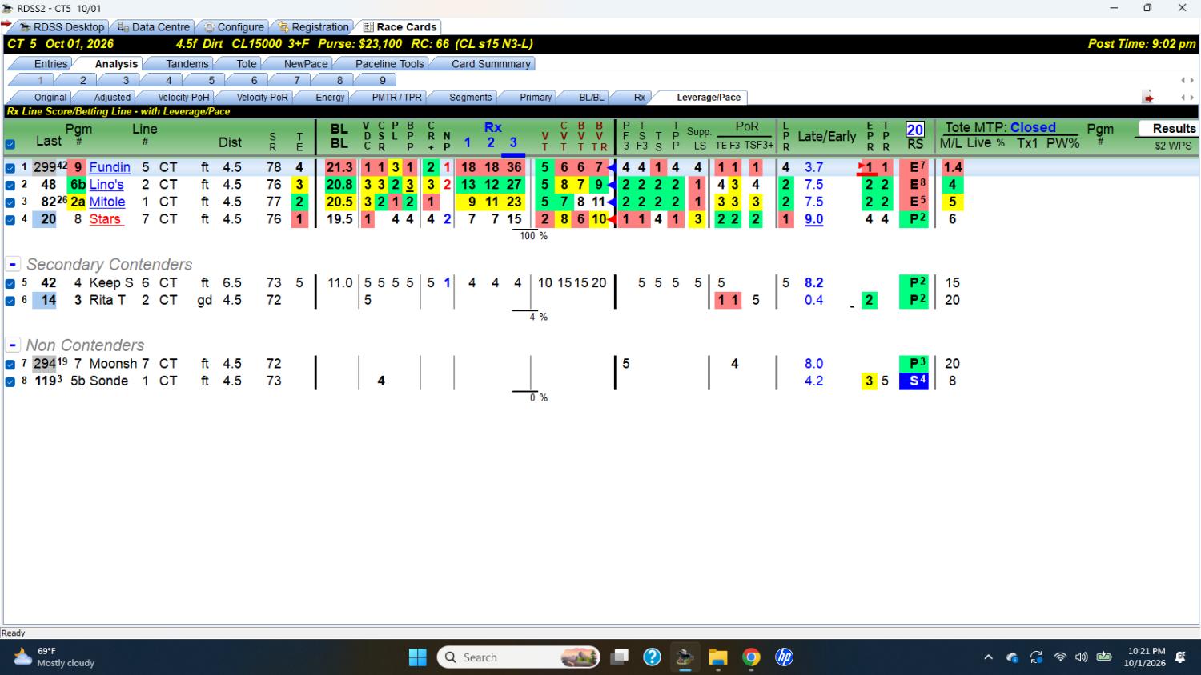Click the Stars horse link

coord(105,219)
